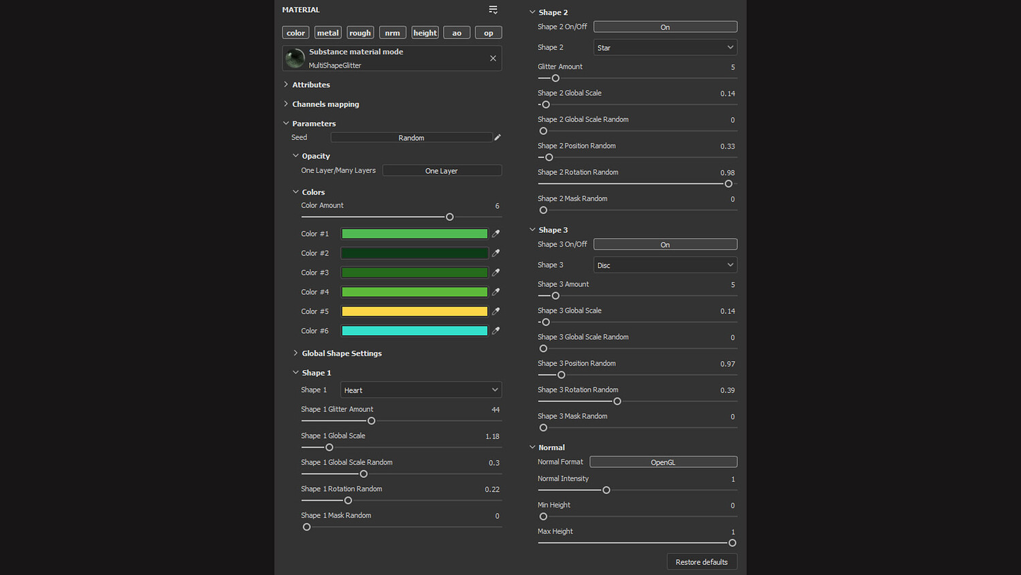Viewport: 1021px width, 575px height.
Task: Select the metal channel tab
Action: [x=327, y=33]
